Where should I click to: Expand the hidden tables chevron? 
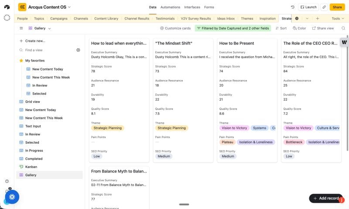click(x=307, y=18)
